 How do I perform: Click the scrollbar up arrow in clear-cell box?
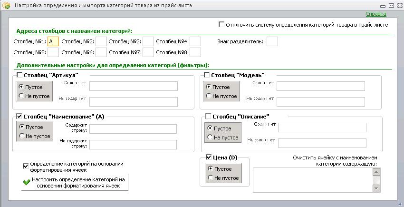coord(376,172)
